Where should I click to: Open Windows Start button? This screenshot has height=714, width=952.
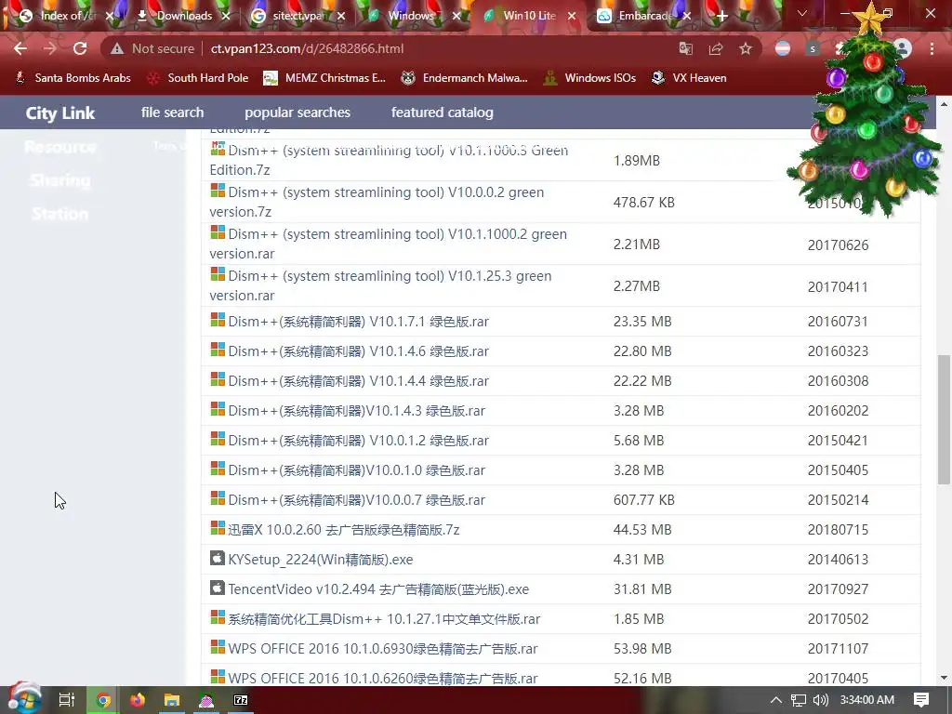[24, 699]
